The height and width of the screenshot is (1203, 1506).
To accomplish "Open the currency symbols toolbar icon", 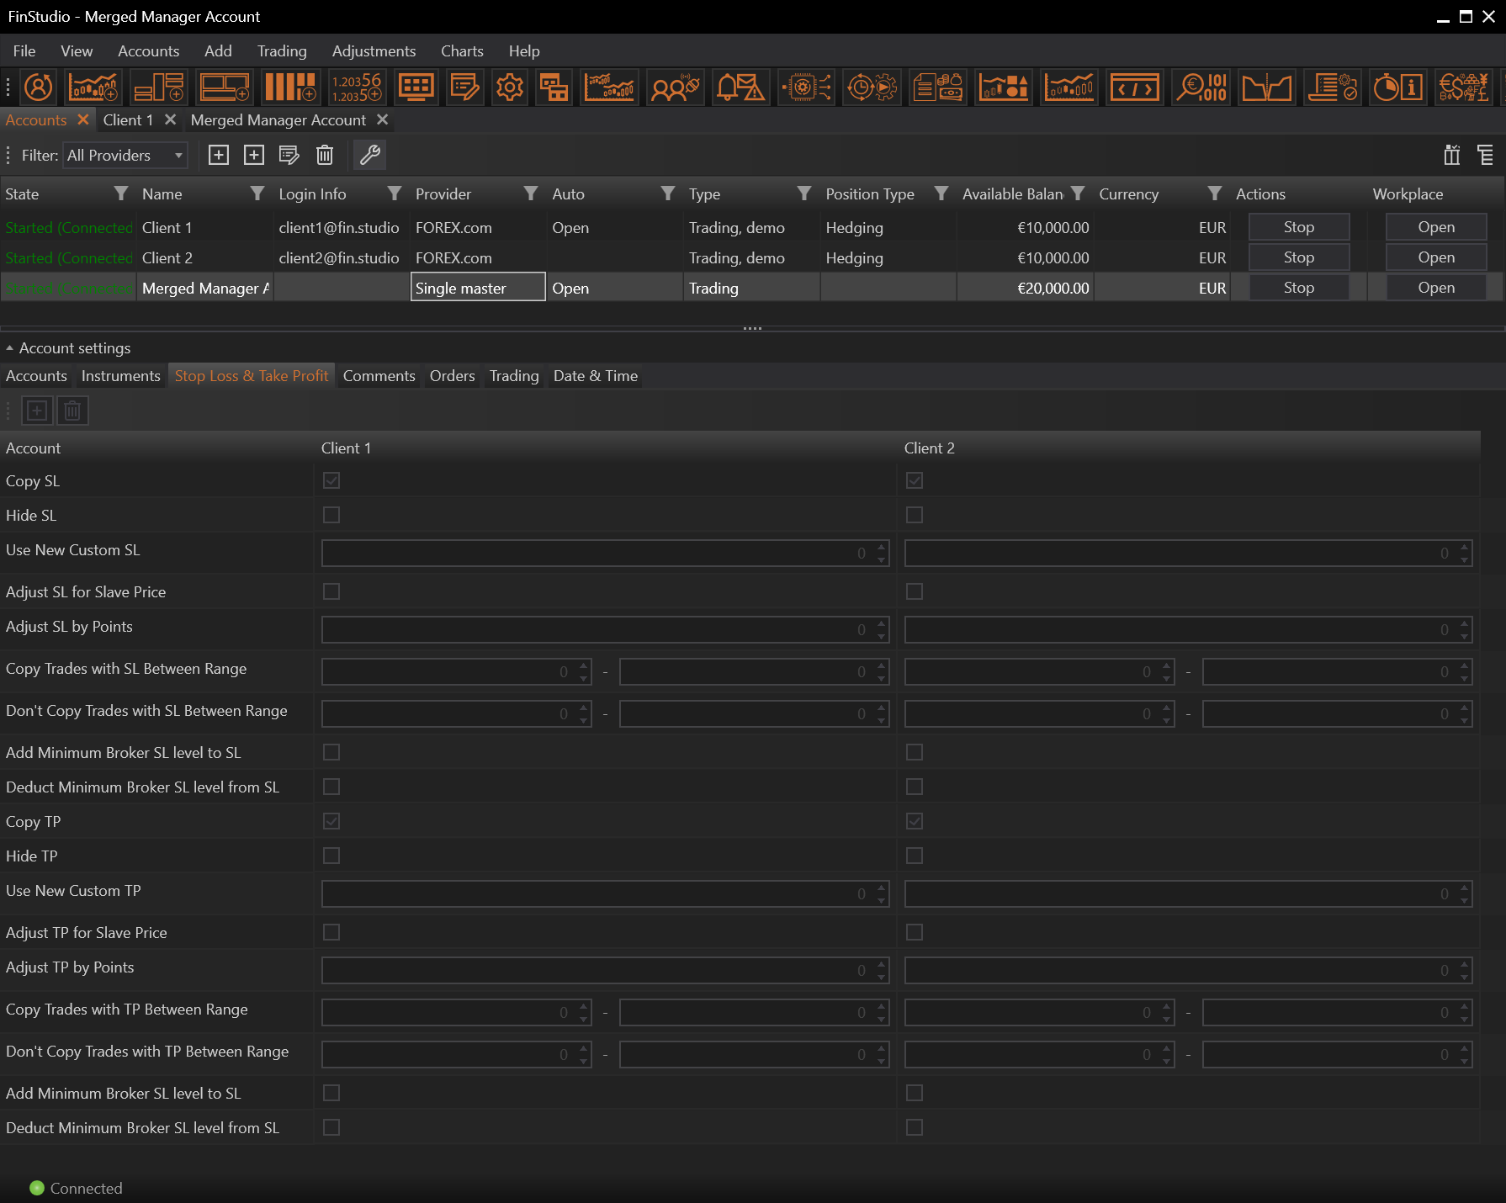I will click(x=1463, y=87).
